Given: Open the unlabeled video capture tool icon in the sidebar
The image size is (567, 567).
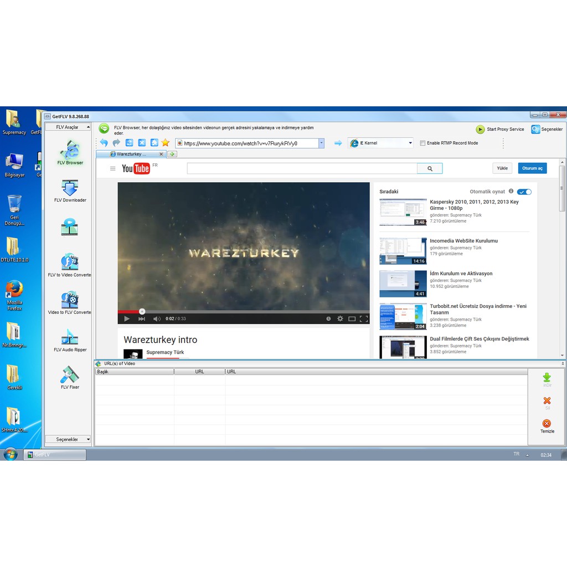Looking at the screenshot, I should 70,227.
